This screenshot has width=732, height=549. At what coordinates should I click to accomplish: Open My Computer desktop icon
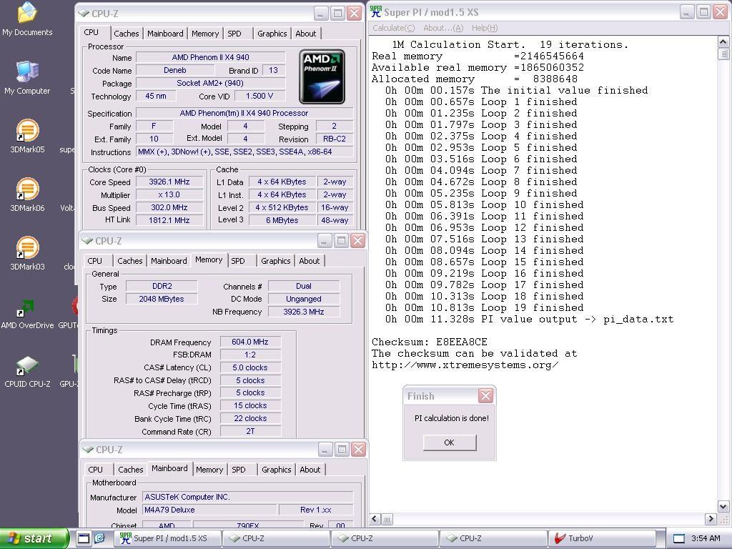[x=27, y=77]
